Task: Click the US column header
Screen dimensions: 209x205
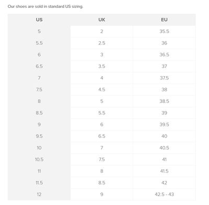Action: [x=39, y=20]
